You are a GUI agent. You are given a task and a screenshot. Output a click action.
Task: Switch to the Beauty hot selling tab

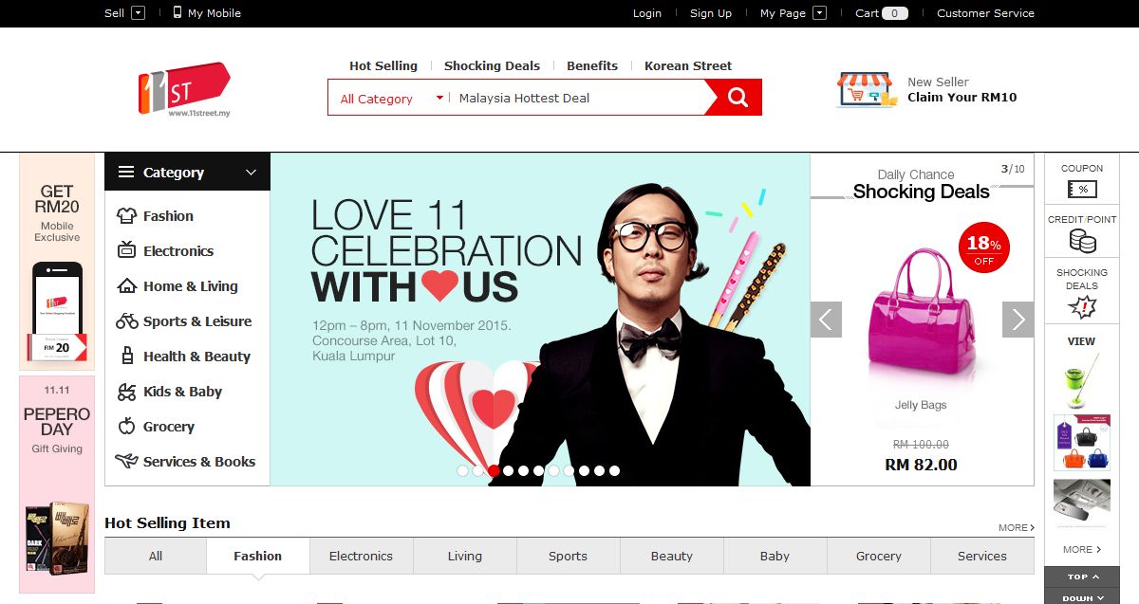pyautogui.click(x=672, y=557)
